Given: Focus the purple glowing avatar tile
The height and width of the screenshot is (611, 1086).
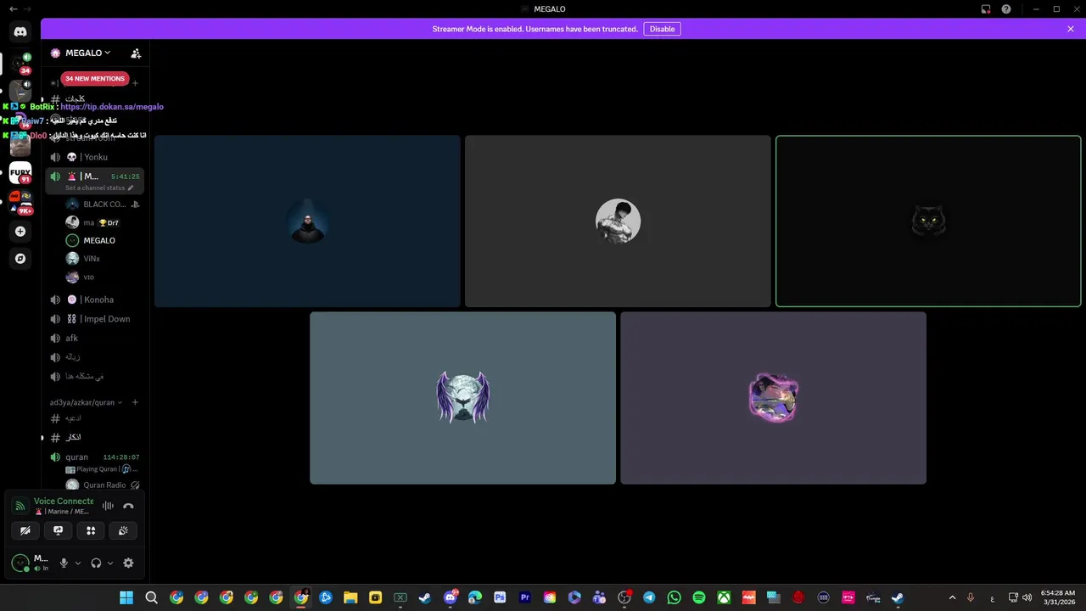Looking at the screenshot, I should (773, 398).
